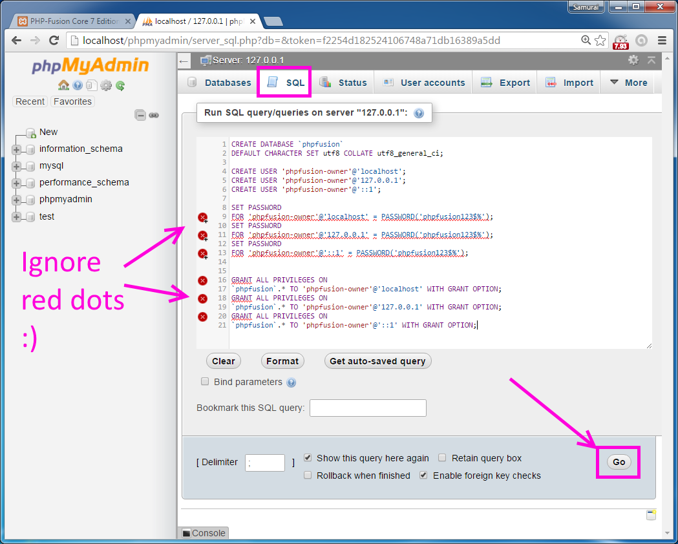This screenshot has height=544, width=678.
Task: Bookmark page with star icon
Action: click(x=600, y=40)
